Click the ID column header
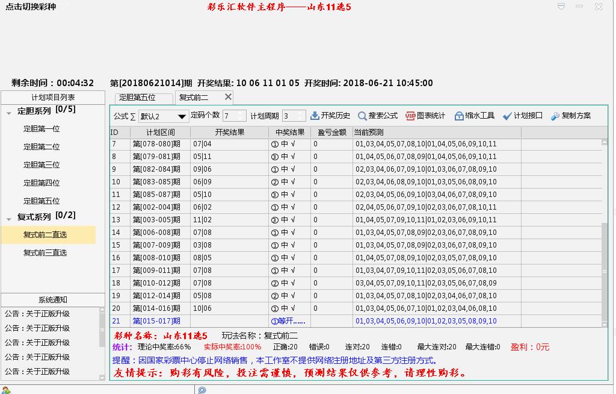 (x=120, y=133)
